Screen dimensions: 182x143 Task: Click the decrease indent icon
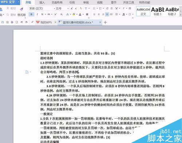(x=107, y=8)
